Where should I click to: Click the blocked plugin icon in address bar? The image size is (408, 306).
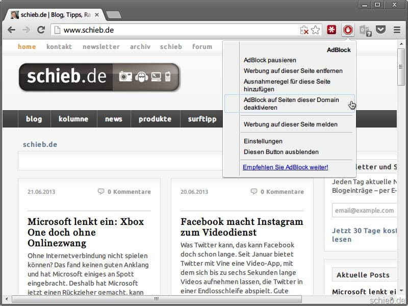(x=304, y=30)
